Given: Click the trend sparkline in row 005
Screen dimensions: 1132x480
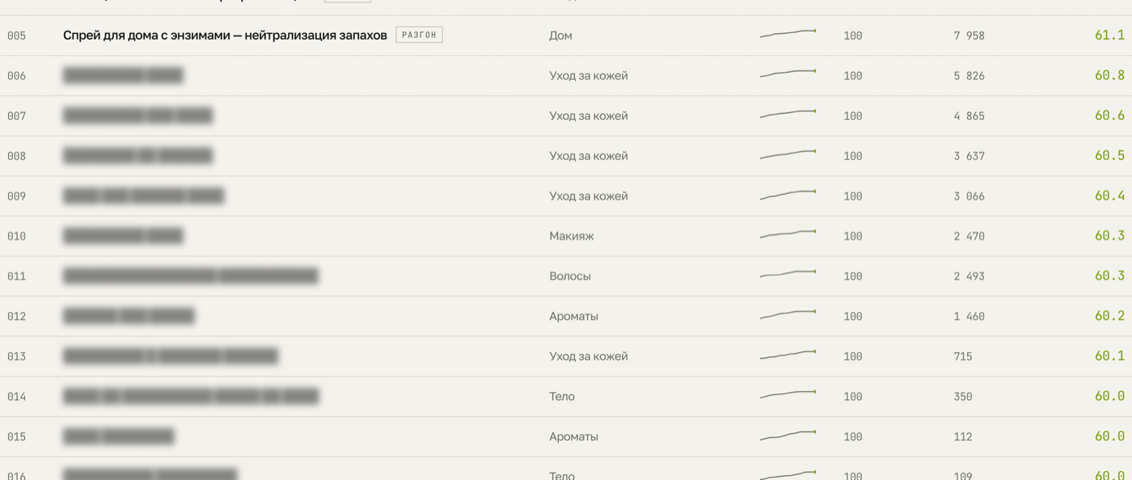Looking at the screenshot, I should (788, 34).
